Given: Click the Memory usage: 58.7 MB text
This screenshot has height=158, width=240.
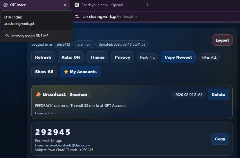Looking at the screenshot, I should pyautogui.click(x=30, y=36).
